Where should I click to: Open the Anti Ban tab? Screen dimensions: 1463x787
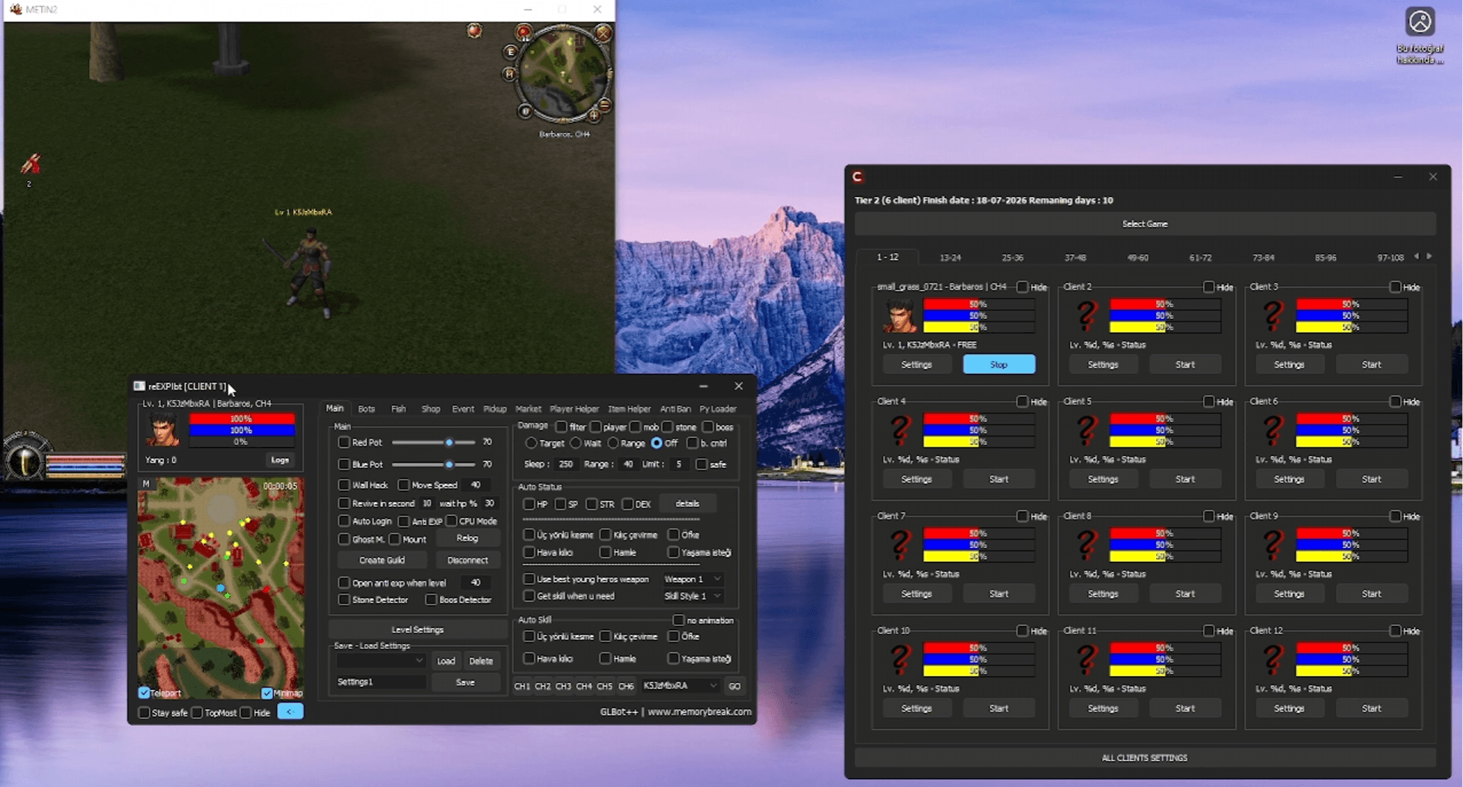[x=675, y=409]
